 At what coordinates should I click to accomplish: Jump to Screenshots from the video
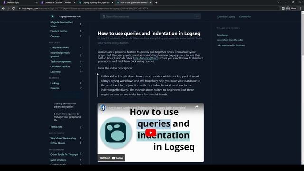(230, 40)
